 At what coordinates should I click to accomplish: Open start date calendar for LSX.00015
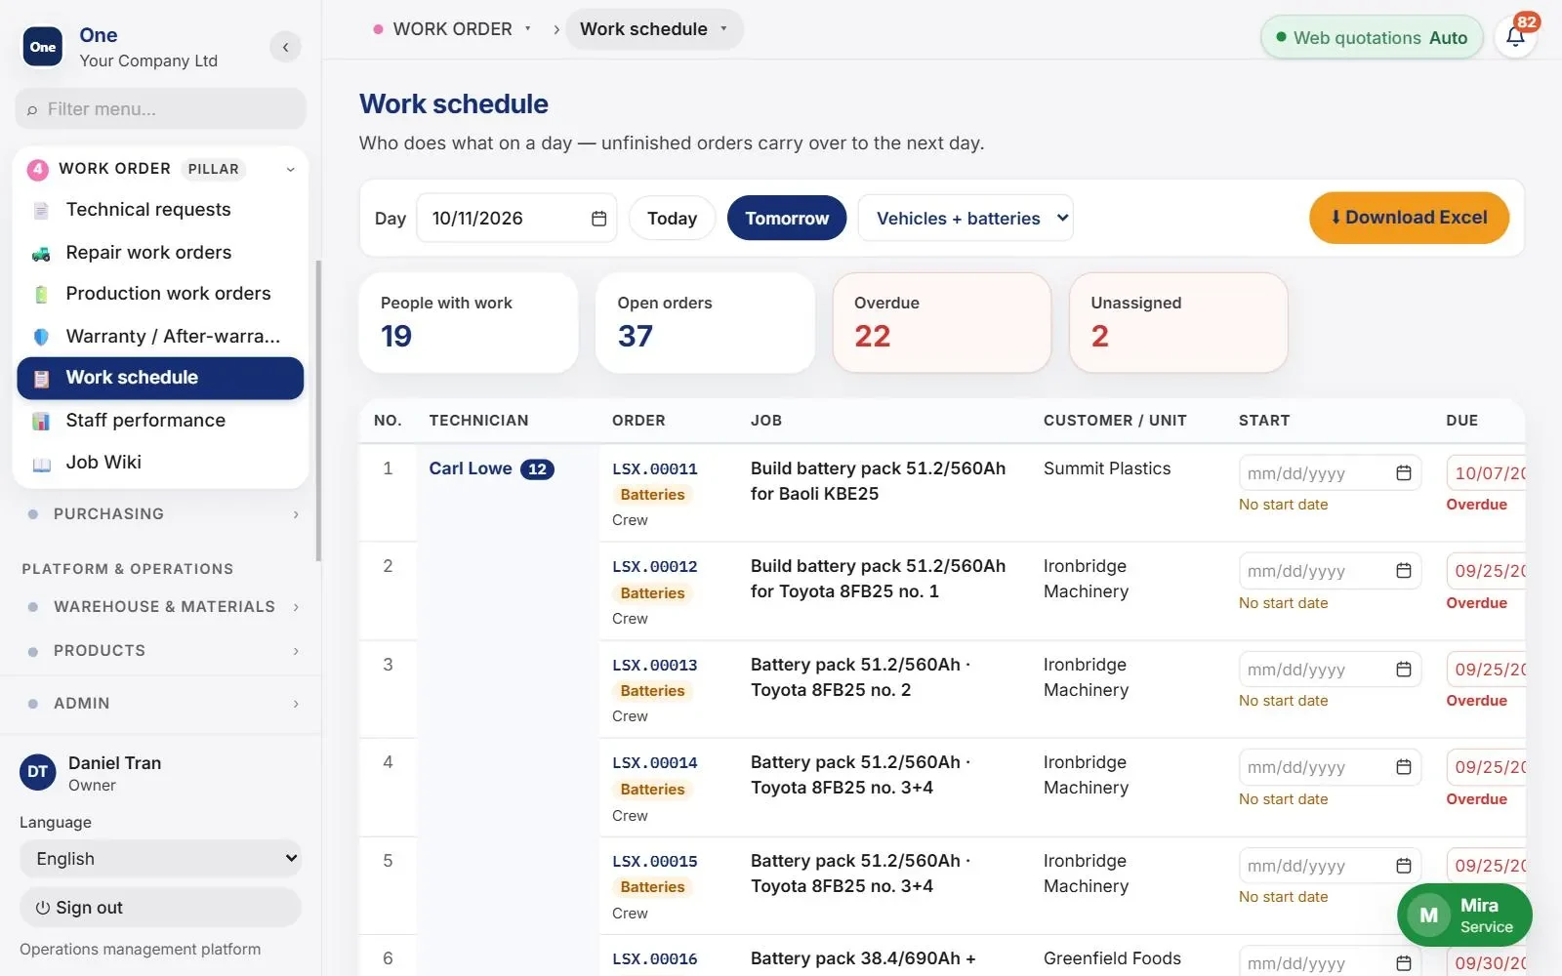click(x=1404, y=866)
